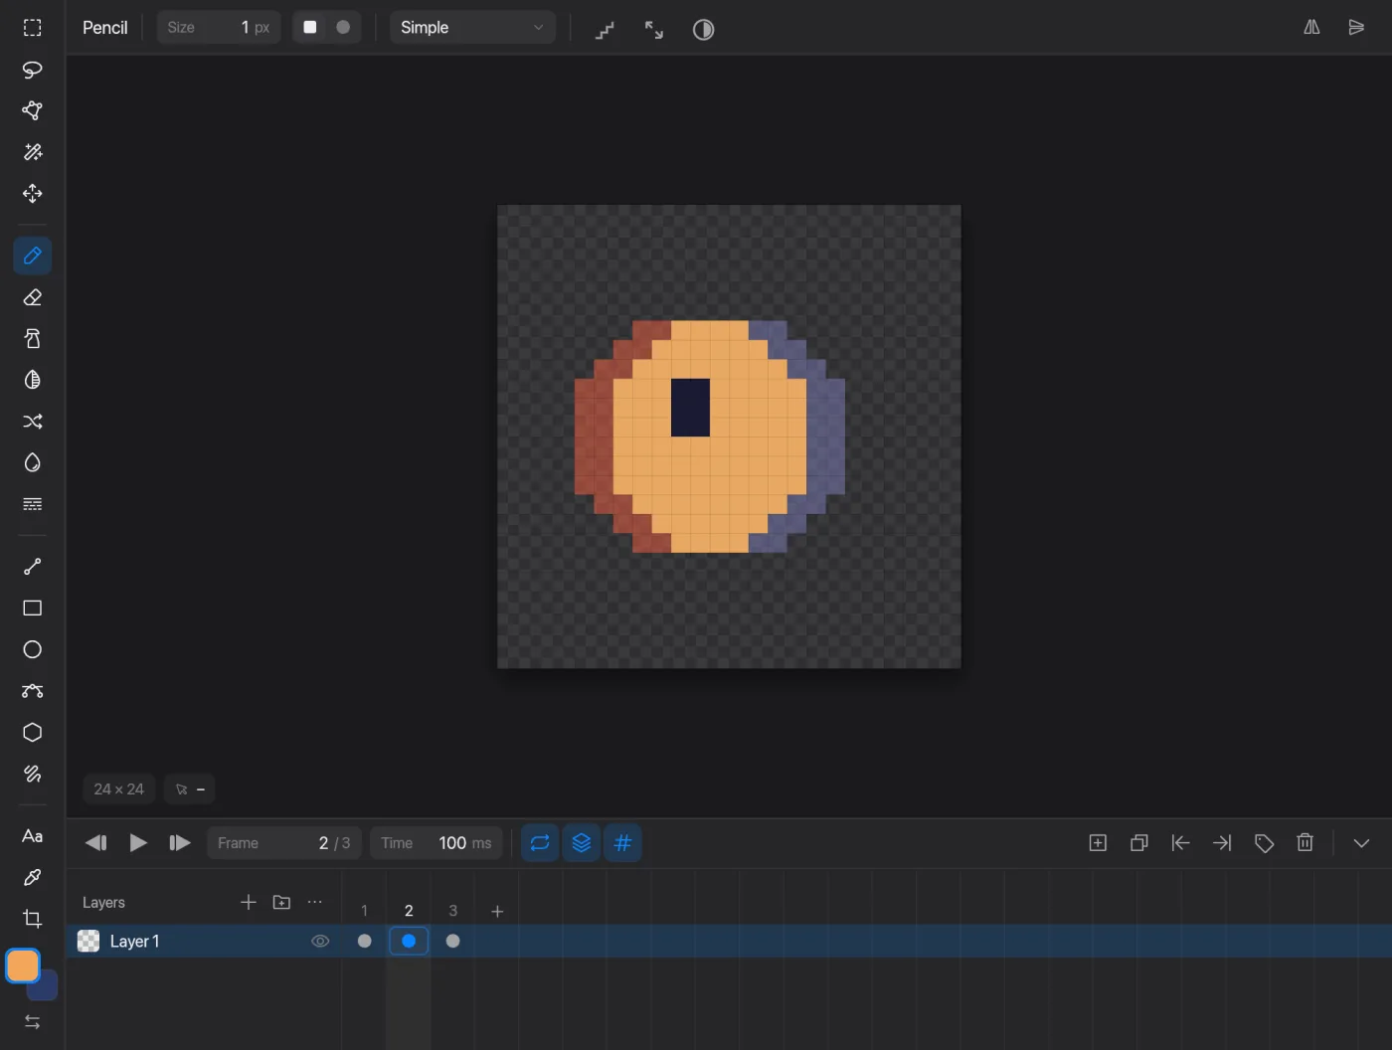
Task: Select the Rectangle shape tool
Action: [x=33, y=608]
